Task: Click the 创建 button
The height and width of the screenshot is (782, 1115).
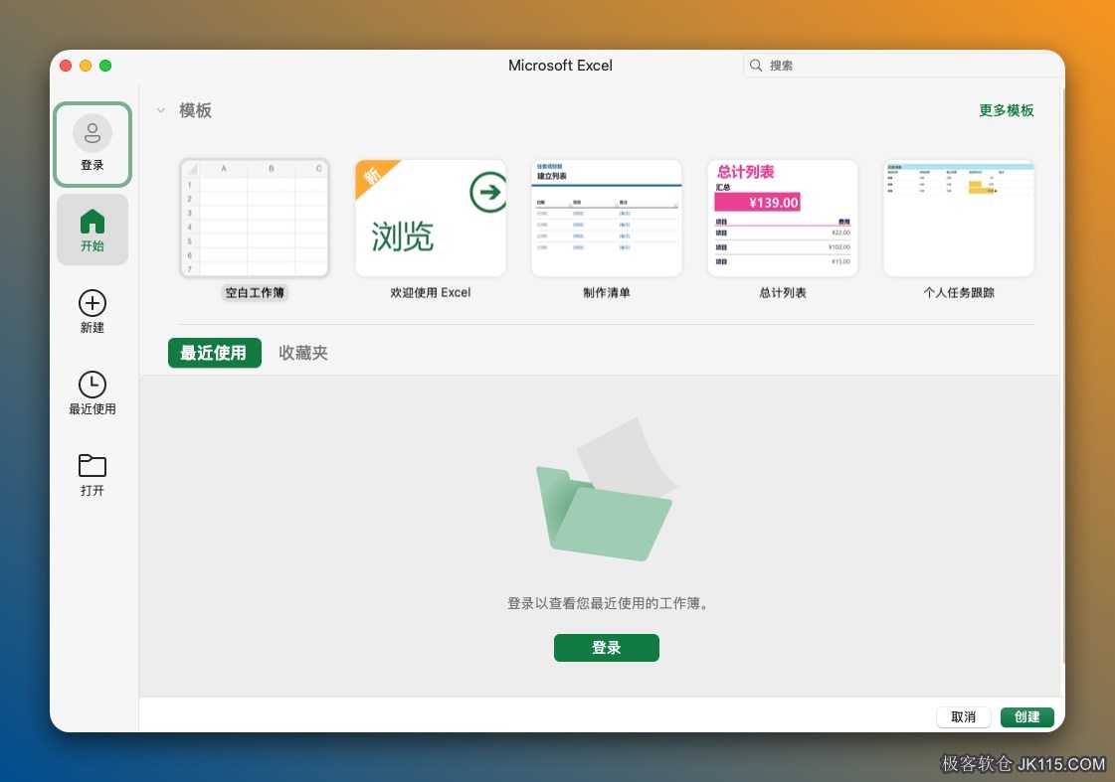Action: coord(1026,717)
